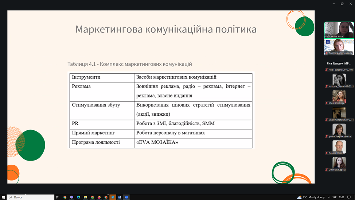Screen dimensions: 355x200
Task: Launch Viber from the taskbar
Action: click(x=72, y=197)
